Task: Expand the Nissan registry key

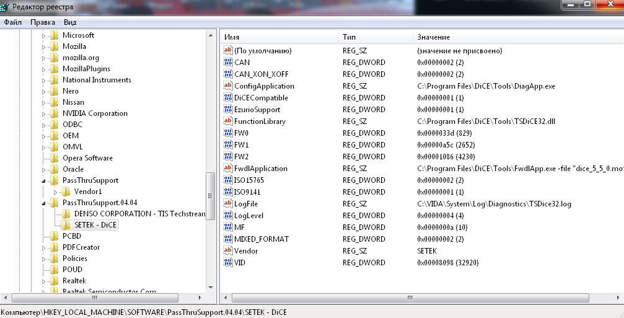Action: [x=44, y=102]
